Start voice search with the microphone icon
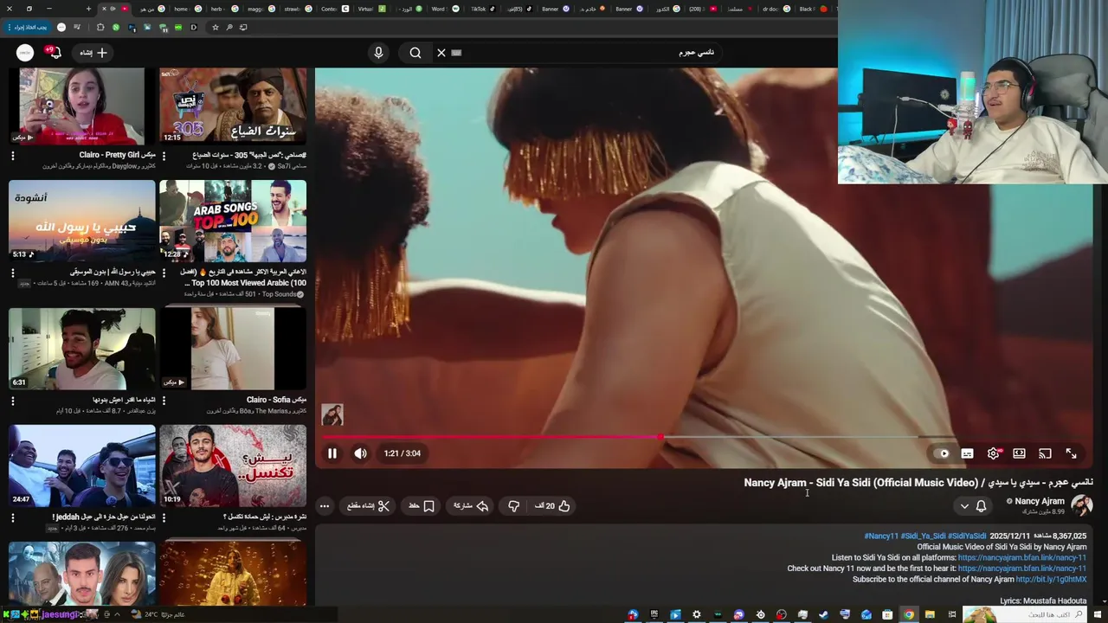Image resolution: width=1108 pixels, height=623 pixels. click(x=378, y=53)
